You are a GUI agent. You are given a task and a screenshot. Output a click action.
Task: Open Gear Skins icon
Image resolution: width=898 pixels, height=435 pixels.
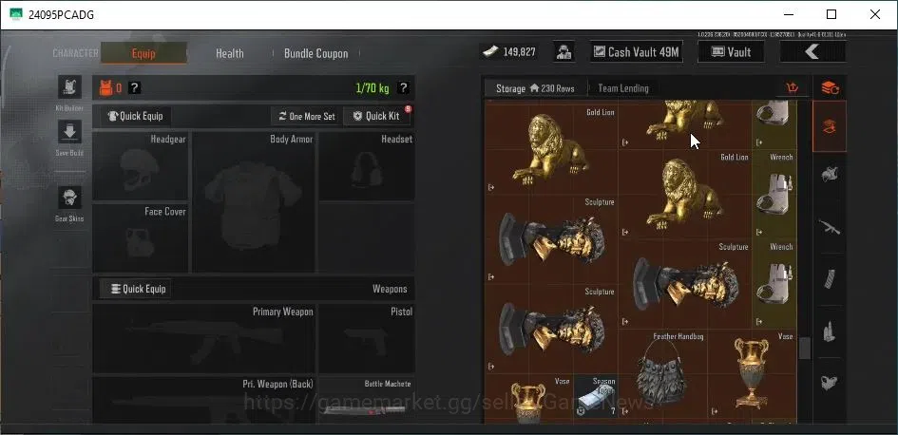[69, 198]
